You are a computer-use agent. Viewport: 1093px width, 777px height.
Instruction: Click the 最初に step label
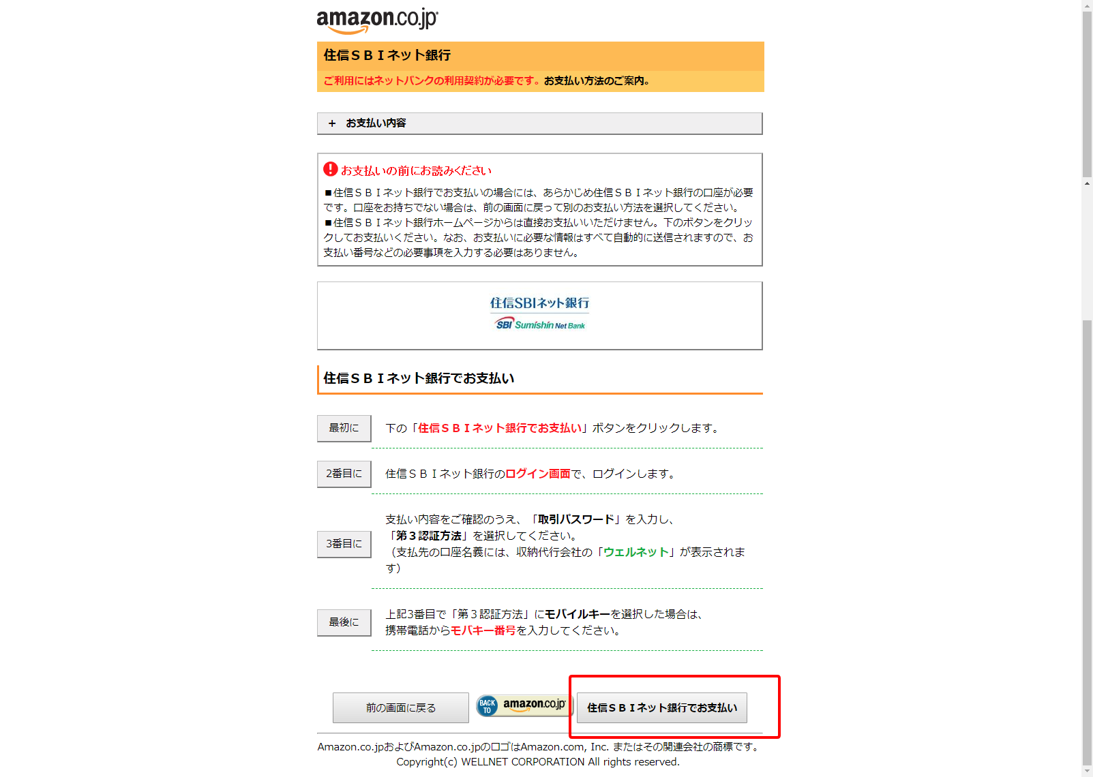point(344,428)
